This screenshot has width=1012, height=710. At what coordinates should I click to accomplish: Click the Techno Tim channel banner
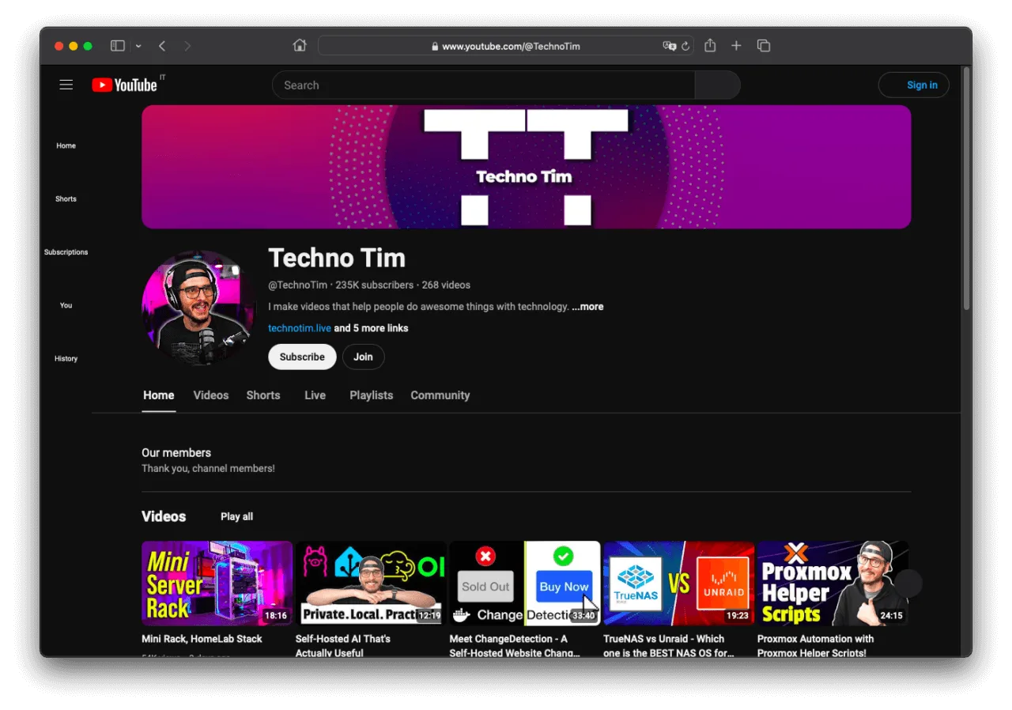[x=526, y=167]
